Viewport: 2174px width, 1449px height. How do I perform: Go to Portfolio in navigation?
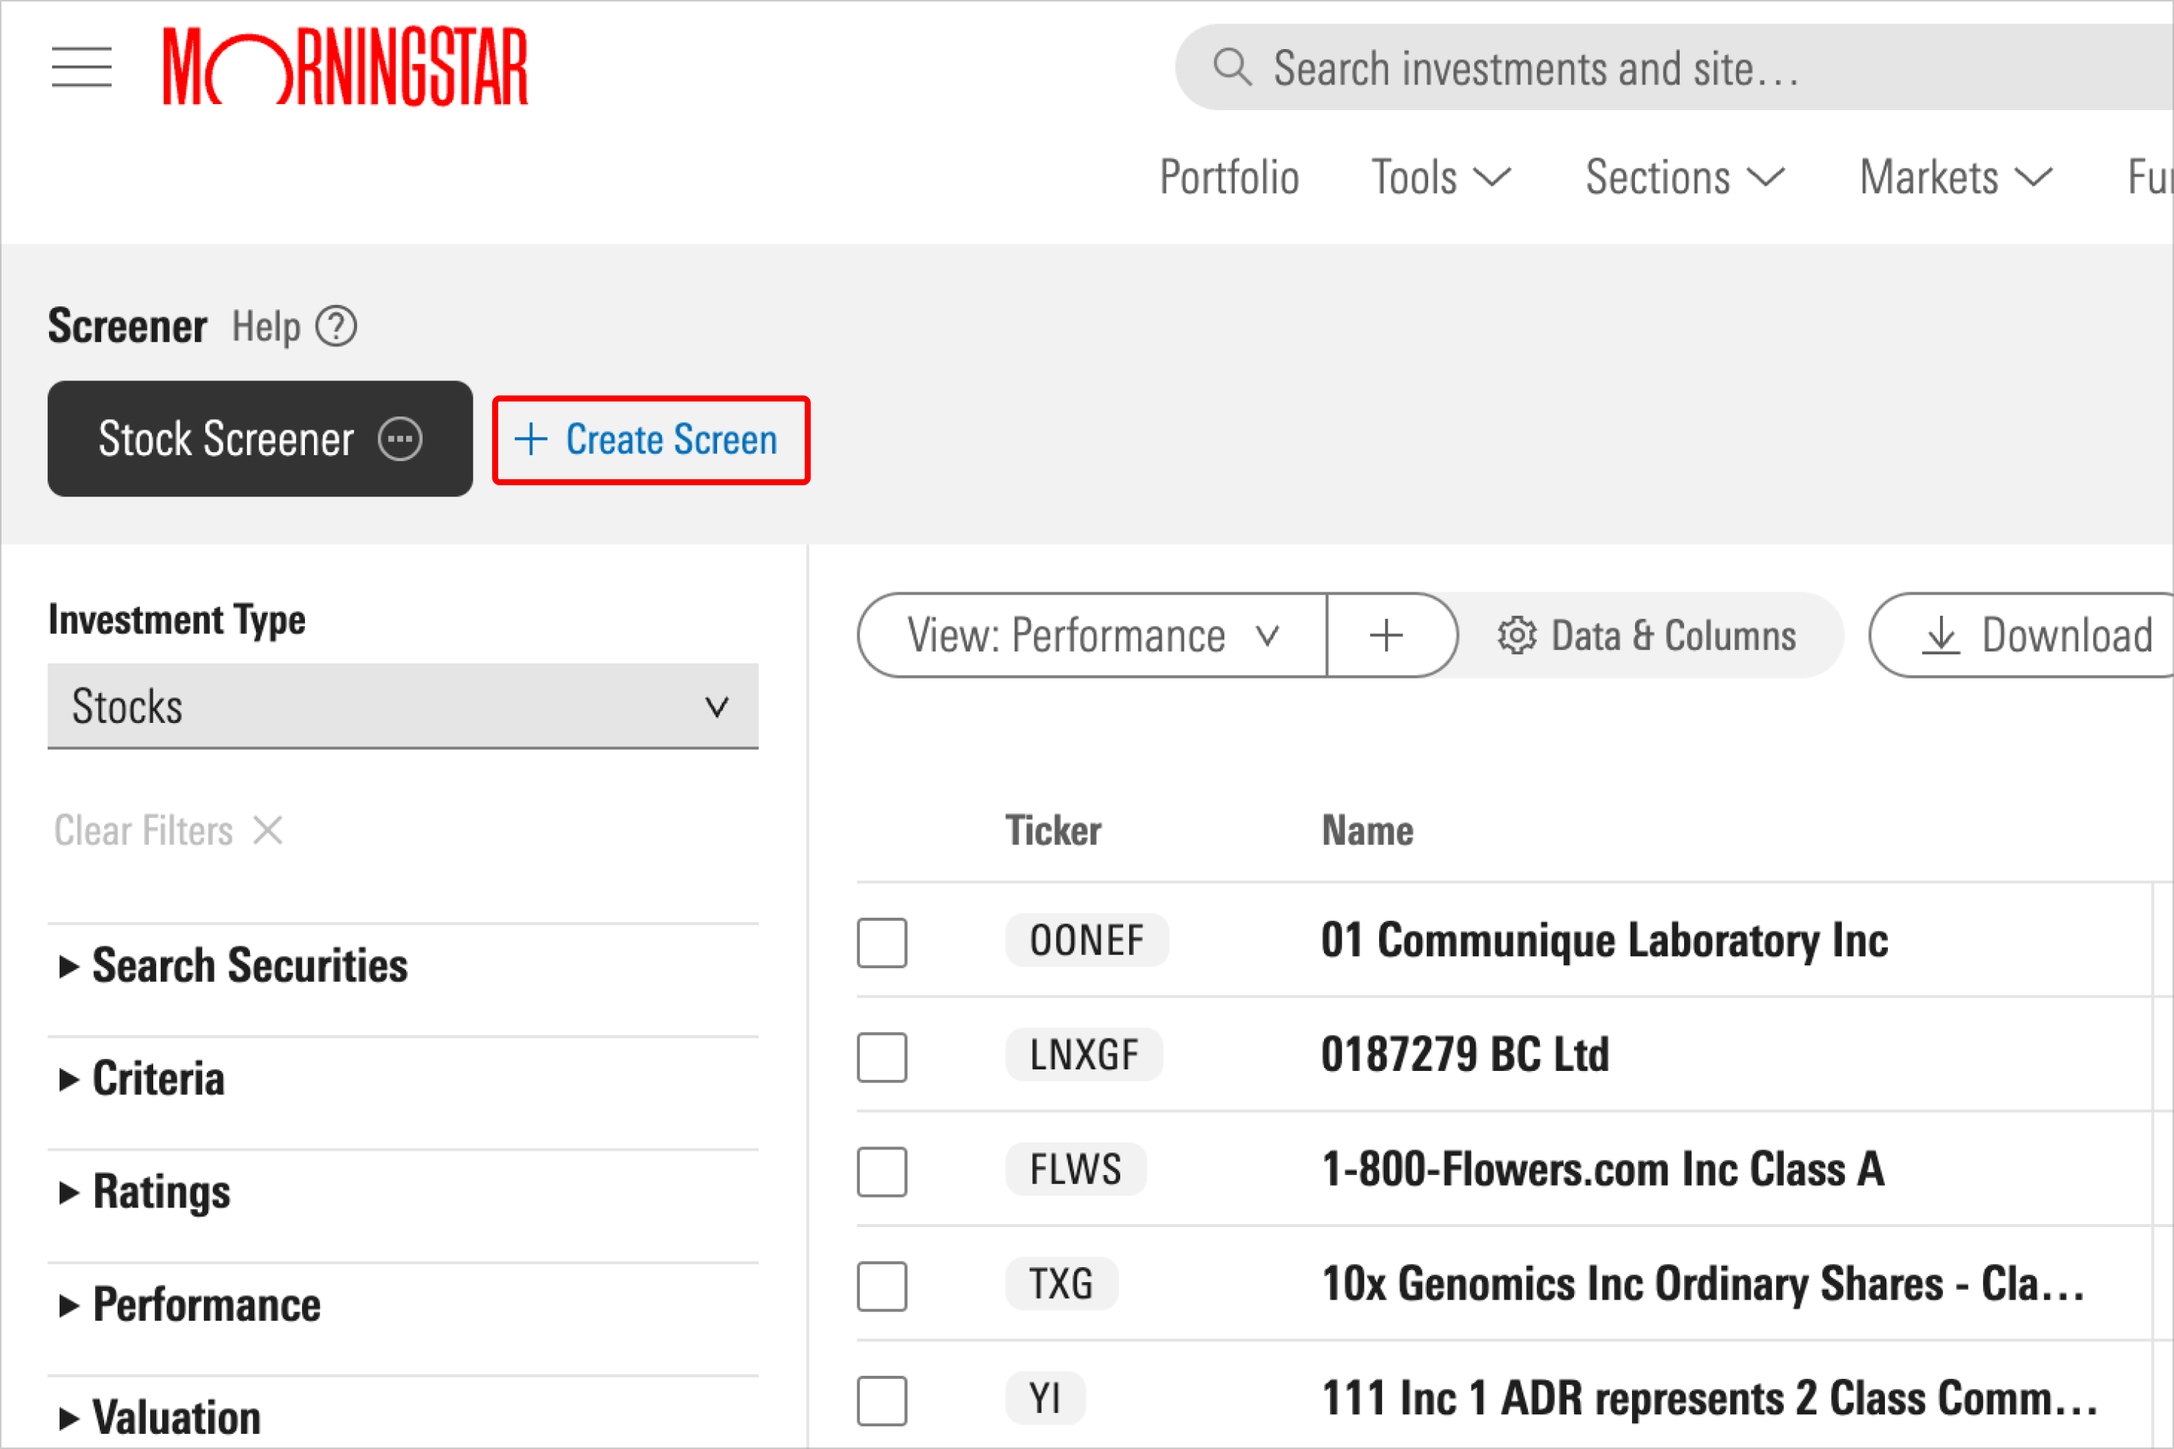coord(1230,177)
